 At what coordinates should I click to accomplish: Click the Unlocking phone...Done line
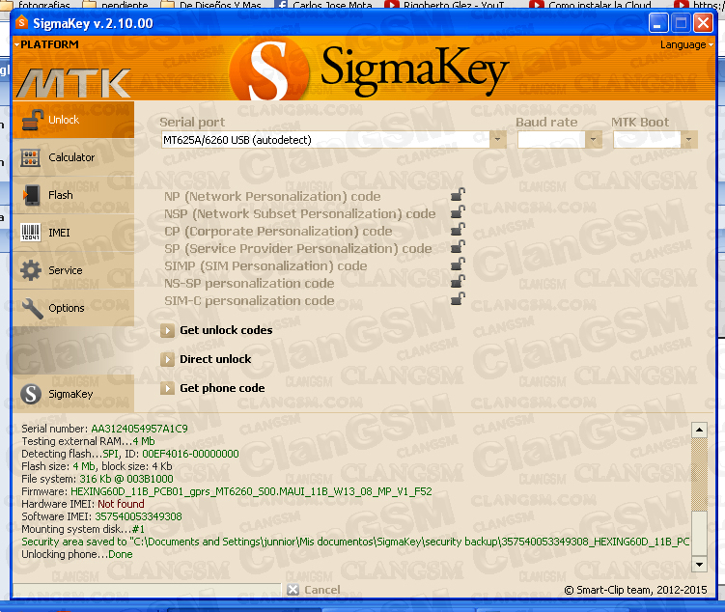point(77,554)
